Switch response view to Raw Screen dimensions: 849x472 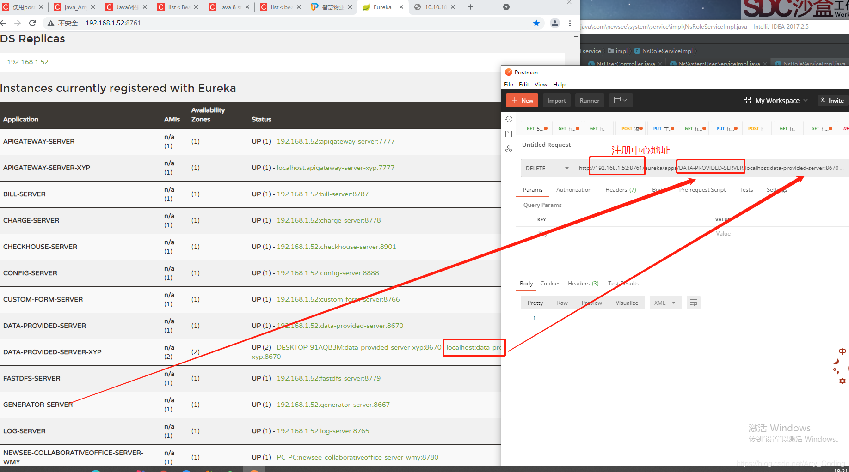click(562, 303)
